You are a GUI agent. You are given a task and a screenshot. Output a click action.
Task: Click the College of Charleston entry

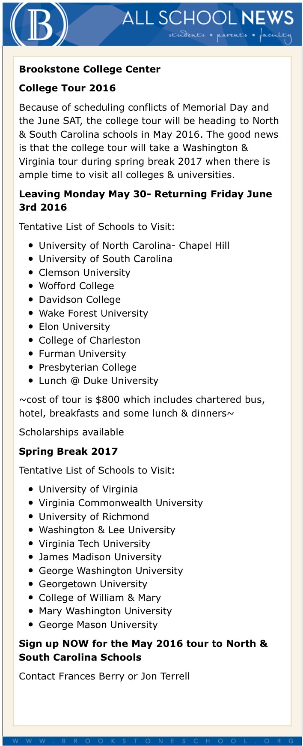pyautogui.click(x=89, y=340)
